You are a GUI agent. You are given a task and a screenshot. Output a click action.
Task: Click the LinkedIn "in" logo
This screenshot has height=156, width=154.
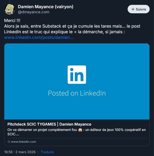point(77,74)
